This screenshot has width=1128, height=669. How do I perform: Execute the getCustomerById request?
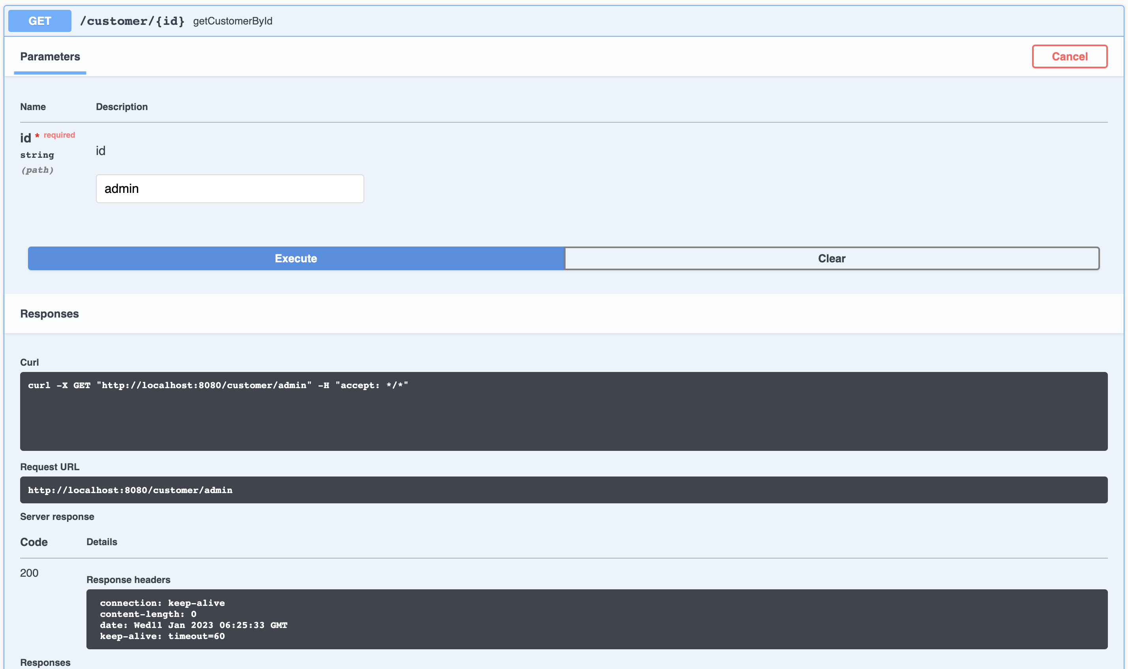(x=296, y=258)
